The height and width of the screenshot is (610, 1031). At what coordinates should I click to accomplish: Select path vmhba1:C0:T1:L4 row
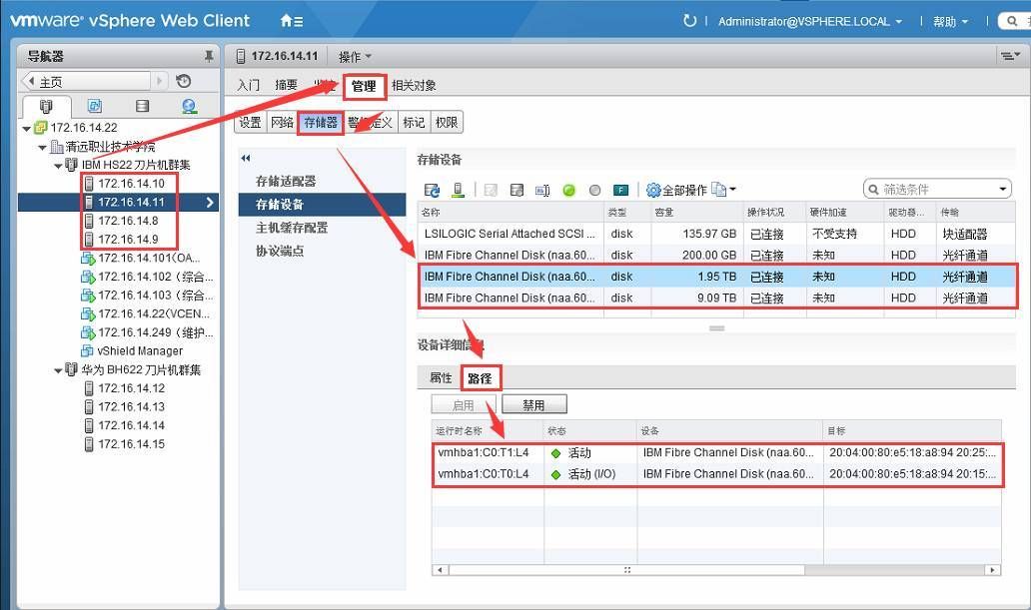point(716,453)
